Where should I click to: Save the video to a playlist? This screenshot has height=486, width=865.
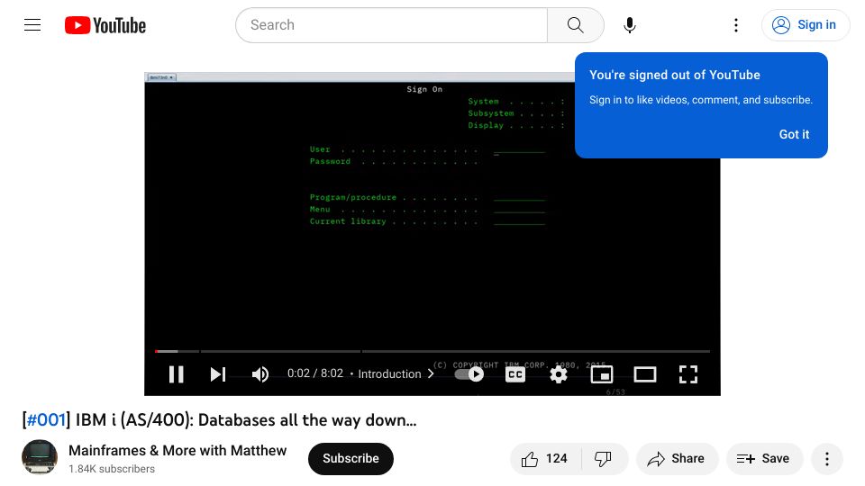(x=764, y=458)
